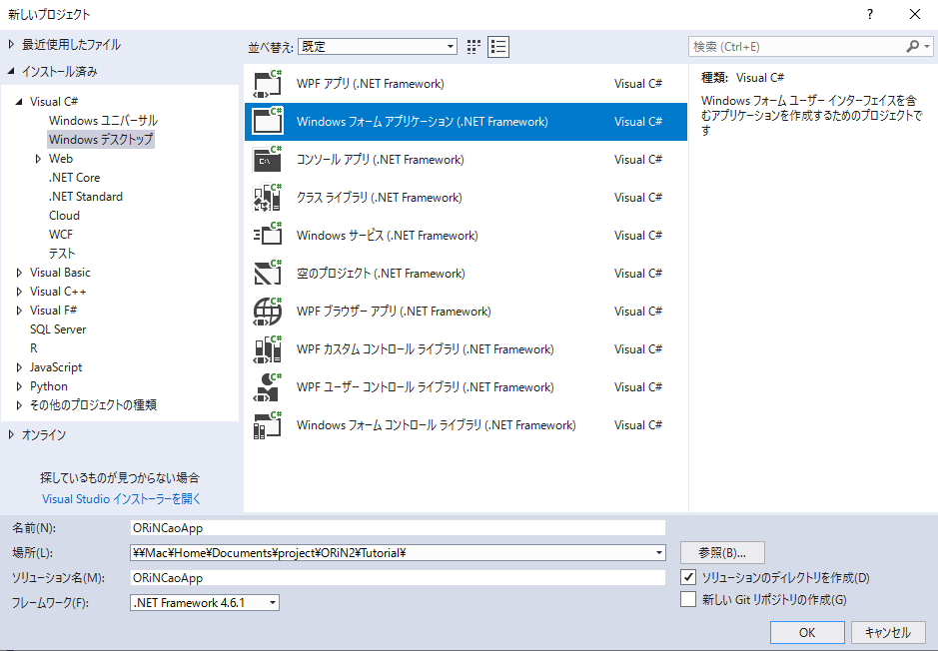
Task: Click the Windows フォーム コントロール ライブラリ icon
Action: click(268, 425)
